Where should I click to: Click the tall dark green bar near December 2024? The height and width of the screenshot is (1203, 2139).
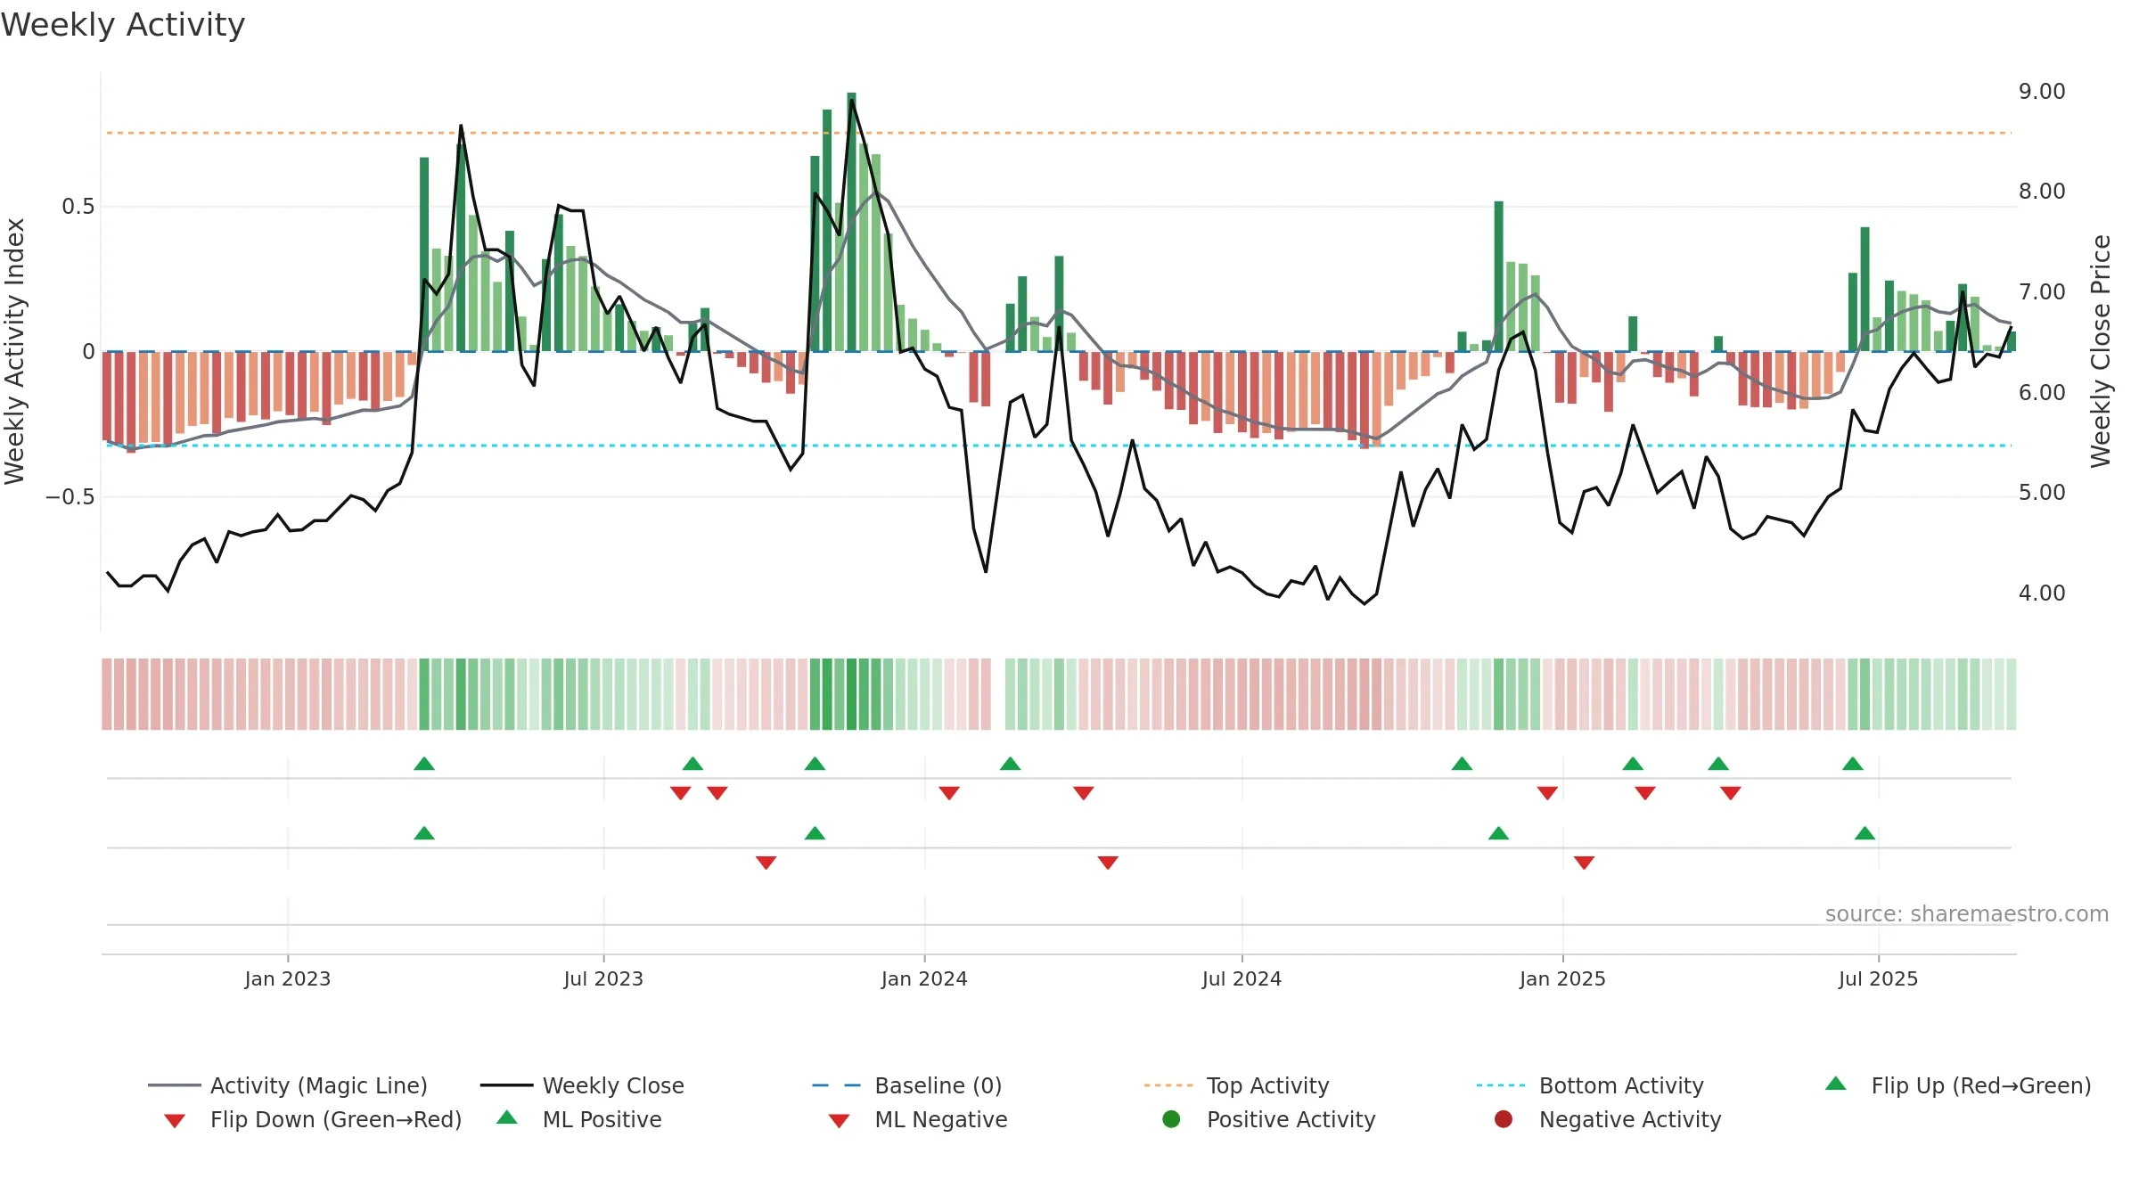click(1499, 276)
